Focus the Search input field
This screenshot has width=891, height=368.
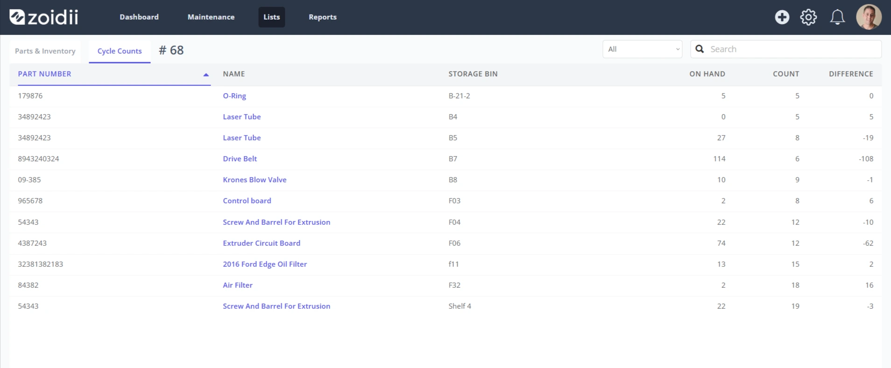point(786,49)
